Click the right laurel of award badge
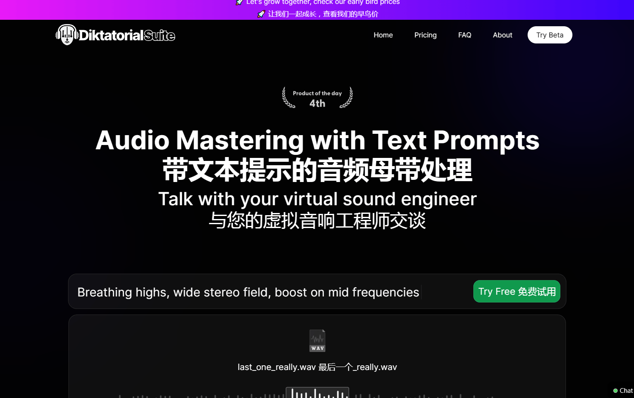Screen dimensions: 634x398 click(347, 98)
